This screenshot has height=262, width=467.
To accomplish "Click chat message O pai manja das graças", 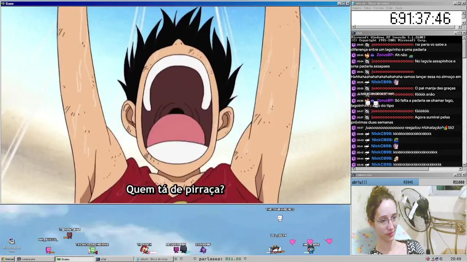I will [x=435, y=88].
